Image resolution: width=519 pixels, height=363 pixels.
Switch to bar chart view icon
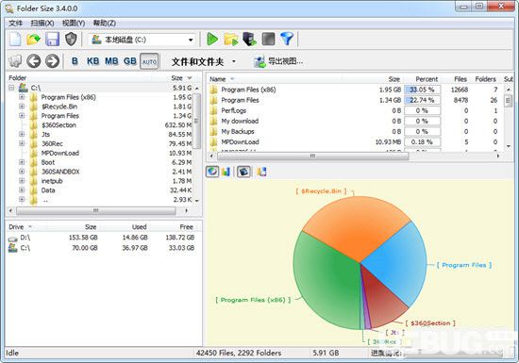[x=226, y=172]
